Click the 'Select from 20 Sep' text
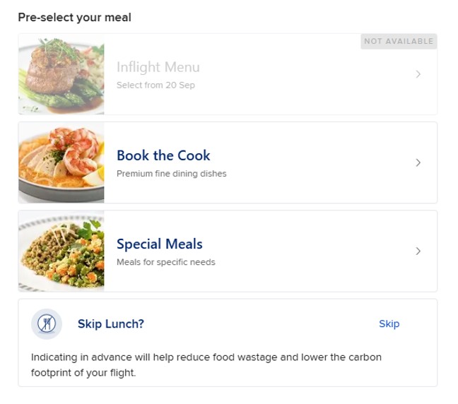The height and width of the screenshot is (404, 458). pyautogui.click(x=155, y=85)
